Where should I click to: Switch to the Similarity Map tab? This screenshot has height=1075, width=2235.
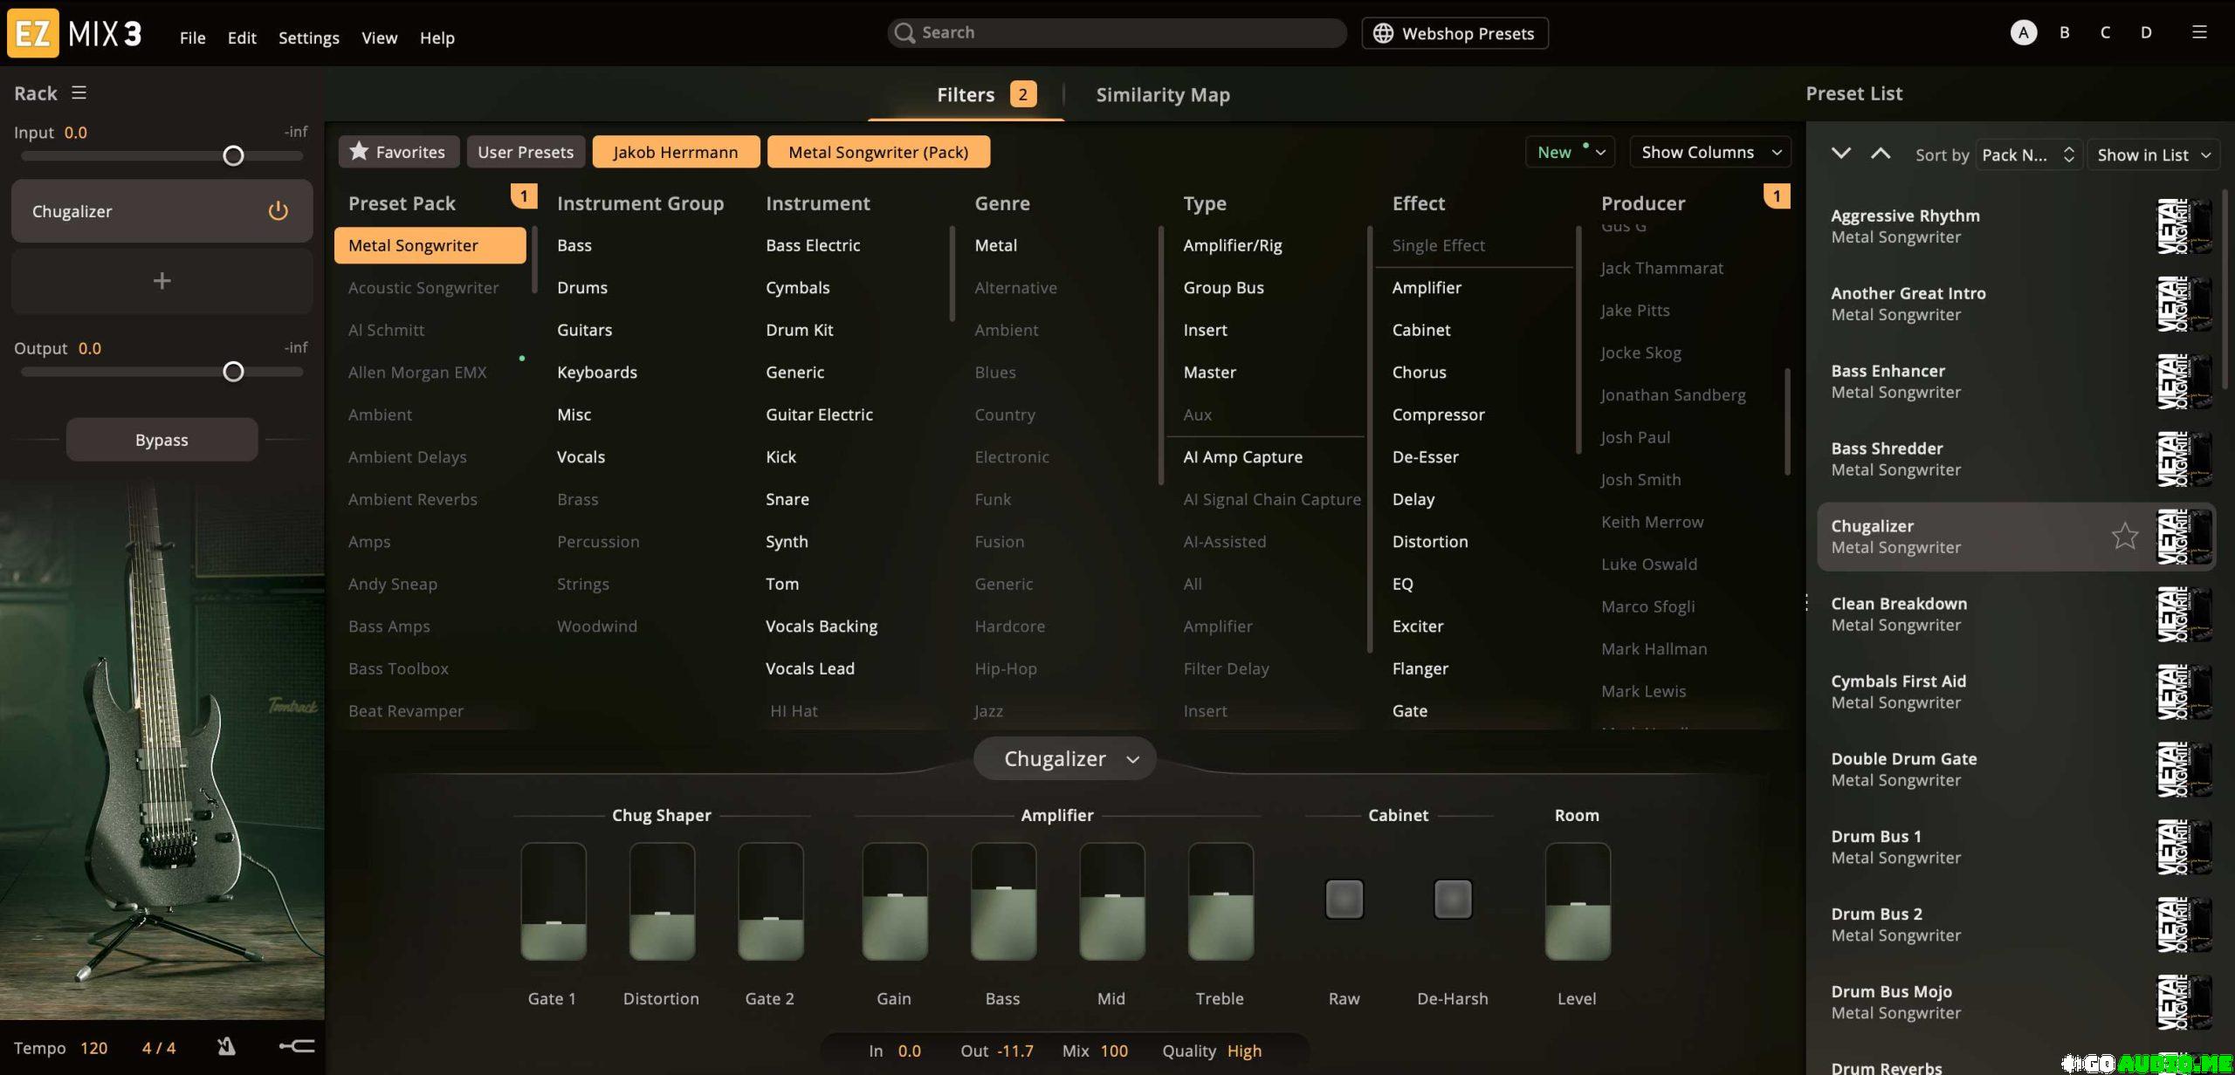point(1162,94)
